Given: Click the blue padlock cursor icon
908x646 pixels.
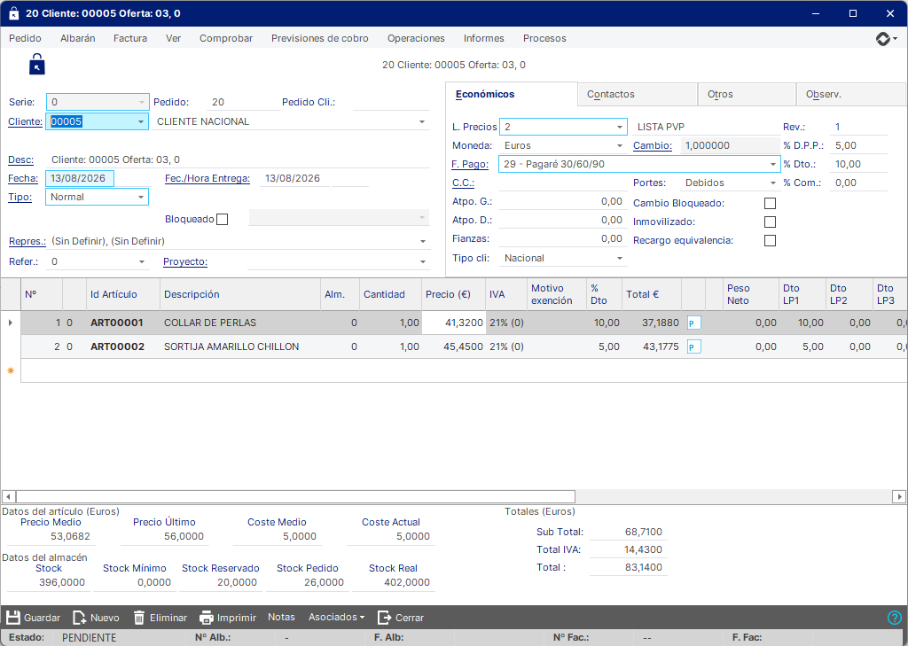Looking at the screenshot, I should [37, 65].
